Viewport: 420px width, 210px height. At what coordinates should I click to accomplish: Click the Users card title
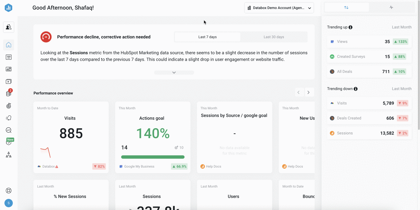(x=233, y=196)
